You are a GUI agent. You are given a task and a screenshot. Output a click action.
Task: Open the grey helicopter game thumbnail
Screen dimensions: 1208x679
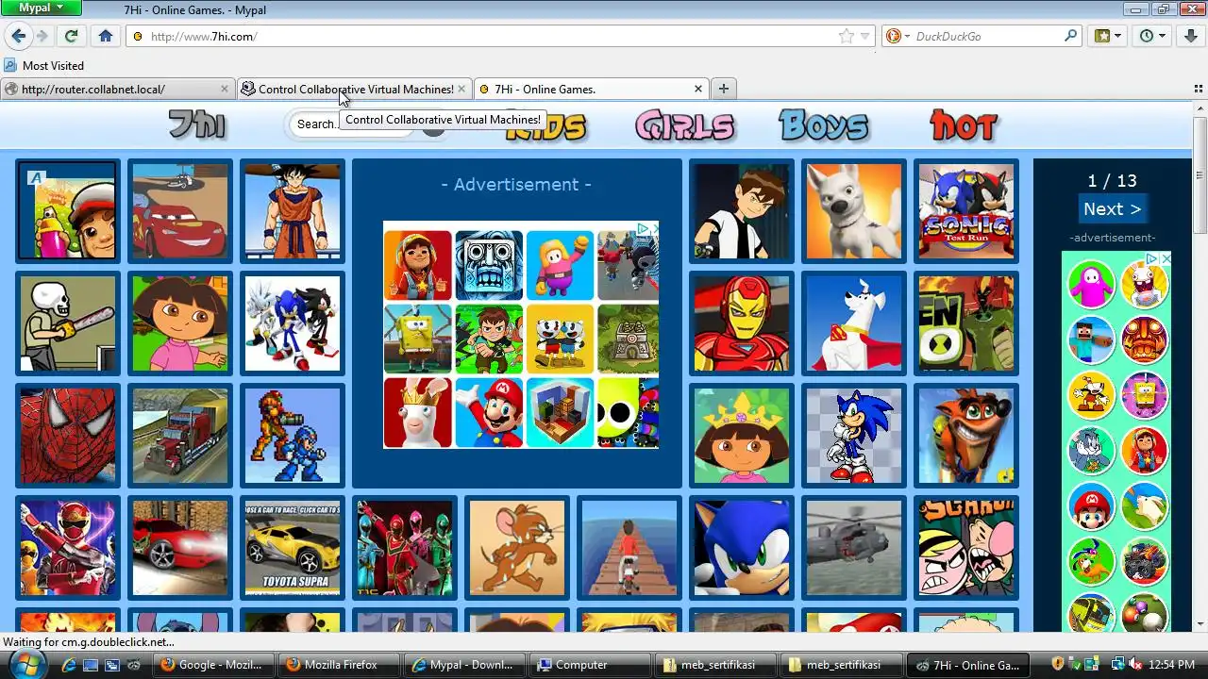[x=854, y=548]
